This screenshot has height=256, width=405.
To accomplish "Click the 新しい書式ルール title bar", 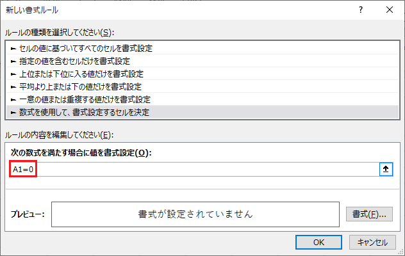I will coord(160,10).
